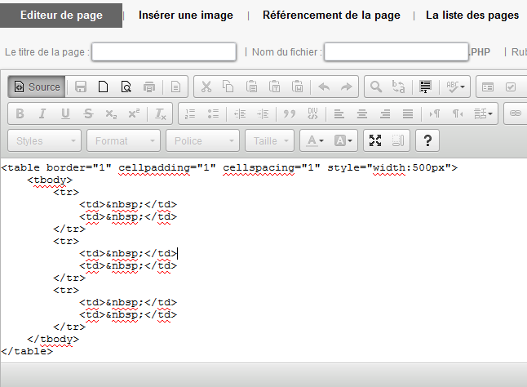Screen dimensions: 527x387
Task: Open the text color picker
Action: point(316,140)
